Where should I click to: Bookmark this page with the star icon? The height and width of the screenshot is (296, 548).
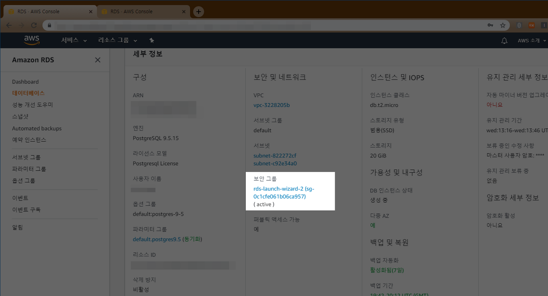point(503,25)
